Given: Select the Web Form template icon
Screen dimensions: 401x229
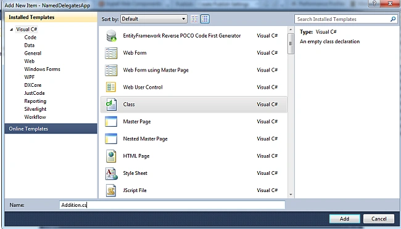Looking at the screenshot, I should [x=111, y=53].
